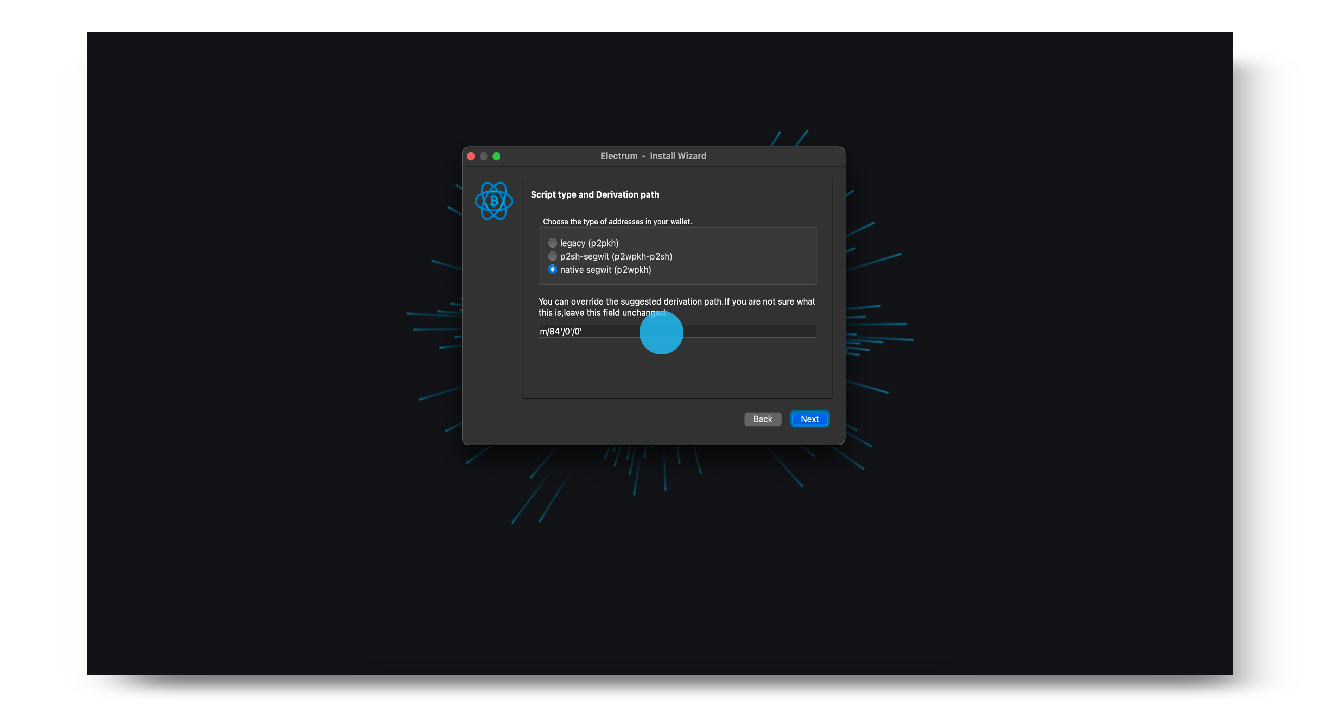
Task: Click the Next button
Action: pyautogui.click(x=809, y=419)
